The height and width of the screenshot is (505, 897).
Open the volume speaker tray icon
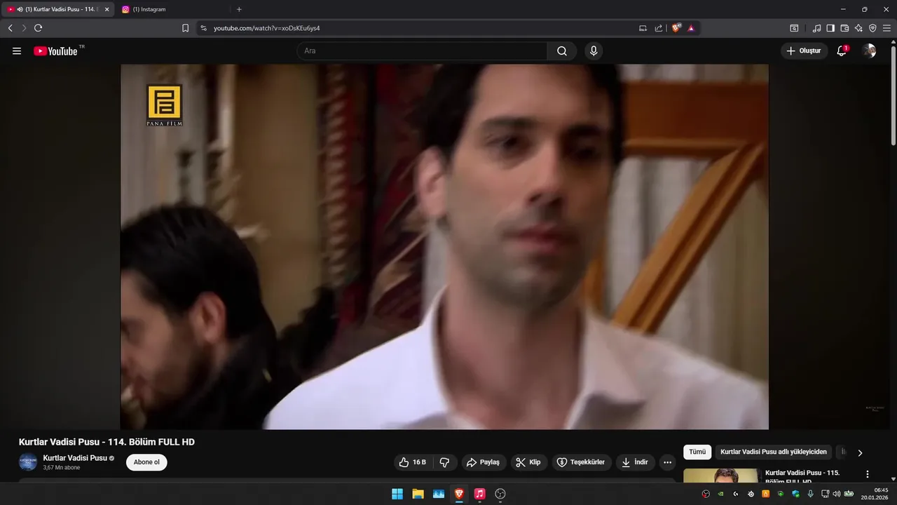(836, 494)
